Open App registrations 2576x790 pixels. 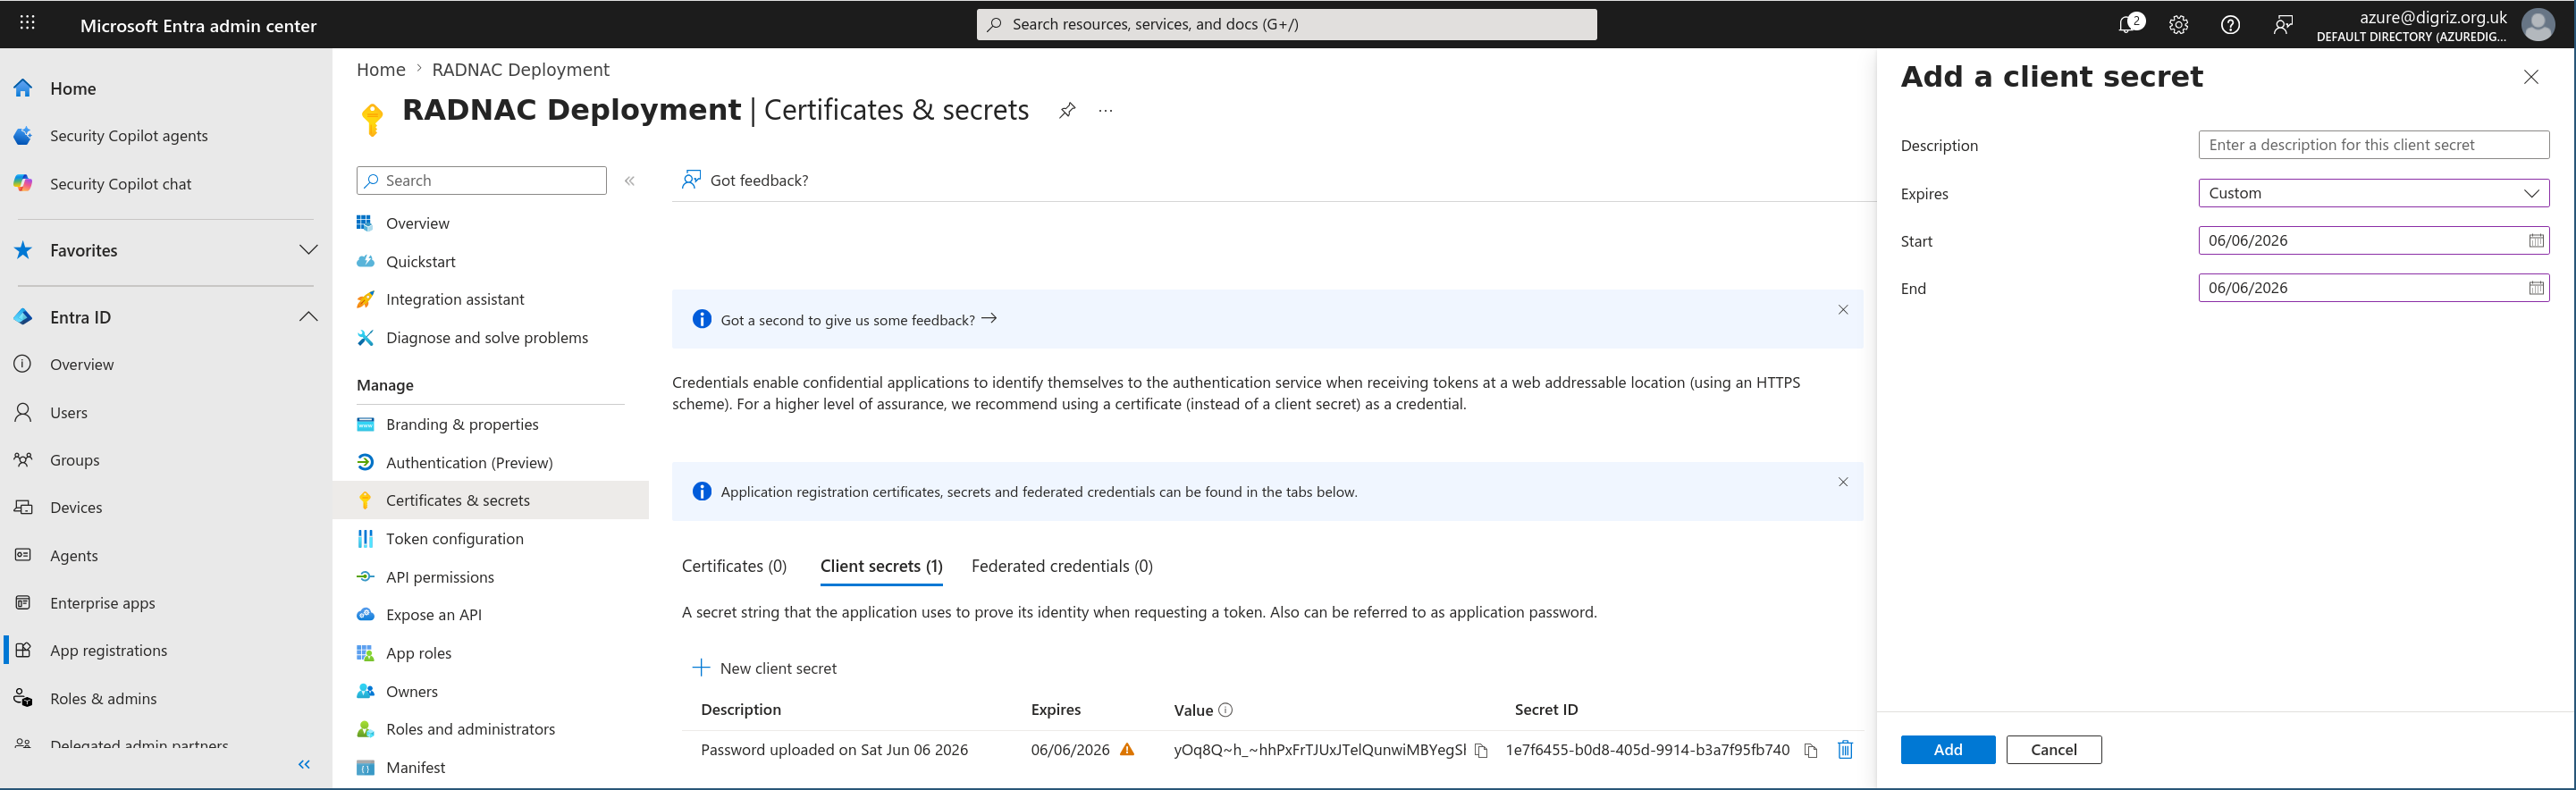pyautogui.click(x=108, y=650)
